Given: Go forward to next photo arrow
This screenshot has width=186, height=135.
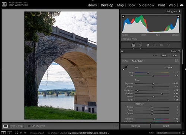Looking at the screenshot, I should click(x=25, y=133).
